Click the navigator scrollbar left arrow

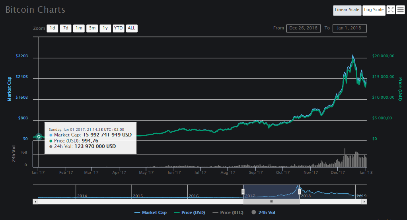pyautogui.click(x=35, y=202)
